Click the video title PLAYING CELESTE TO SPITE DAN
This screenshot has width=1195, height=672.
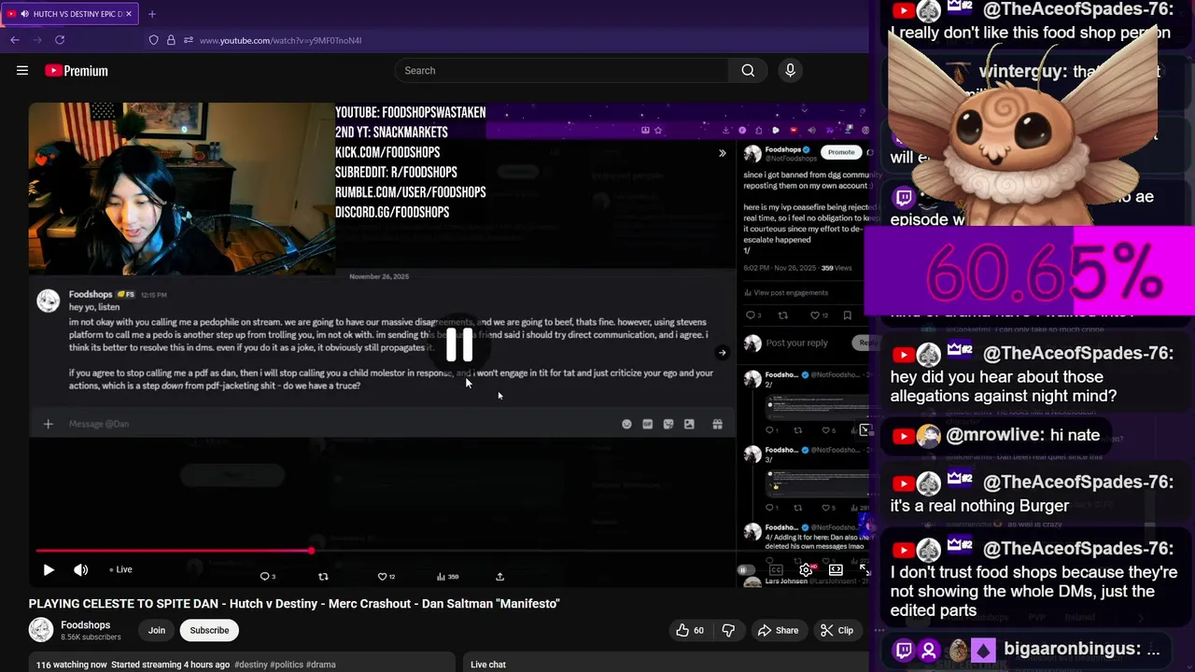294,604
